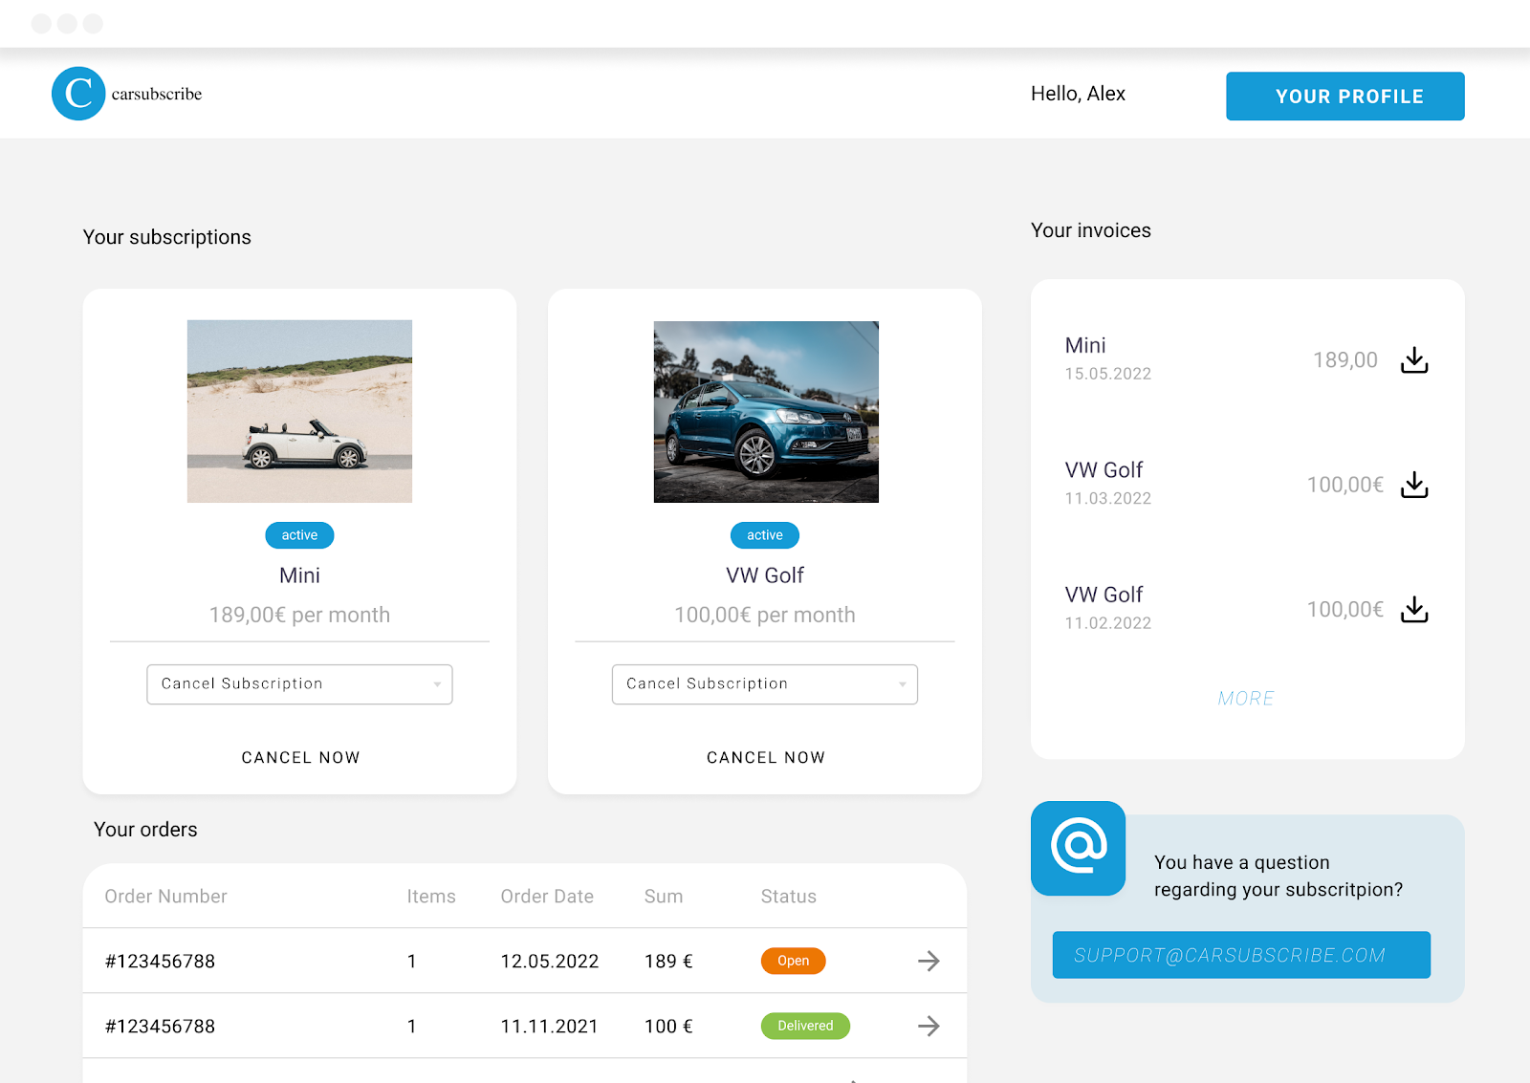Click the carsubscribe C logo icon
This screenshot has height=1083, width=1530.
[78, 94]
